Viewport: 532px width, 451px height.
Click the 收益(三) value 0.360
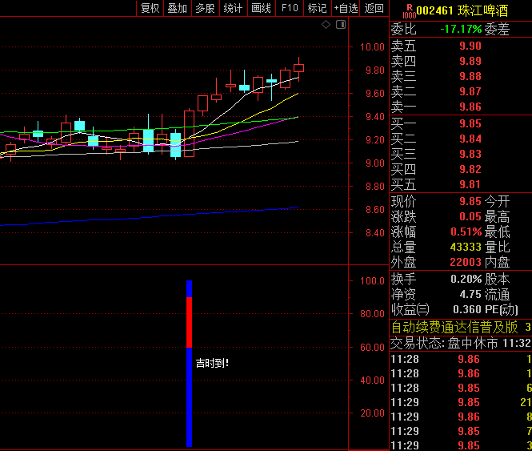point(467,309)
